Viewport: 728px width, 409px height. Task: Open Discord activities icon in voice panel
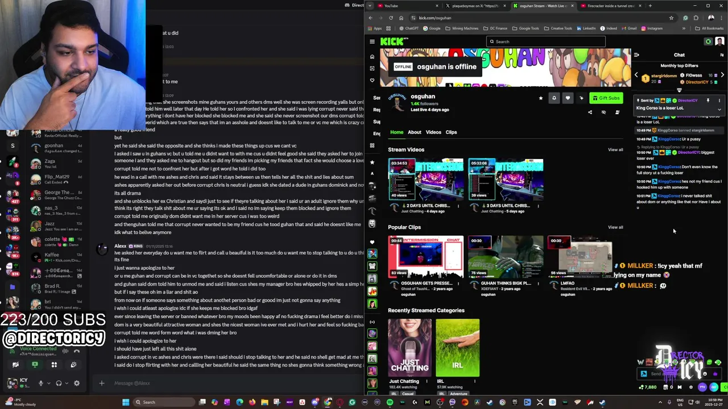54,365
